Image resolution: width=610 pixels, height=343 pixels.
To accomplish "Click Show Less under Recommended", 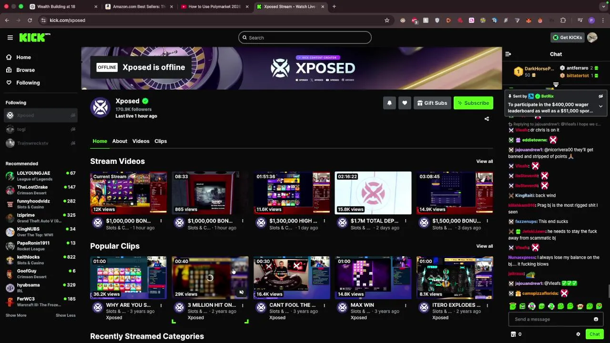I will pos(65,315).
